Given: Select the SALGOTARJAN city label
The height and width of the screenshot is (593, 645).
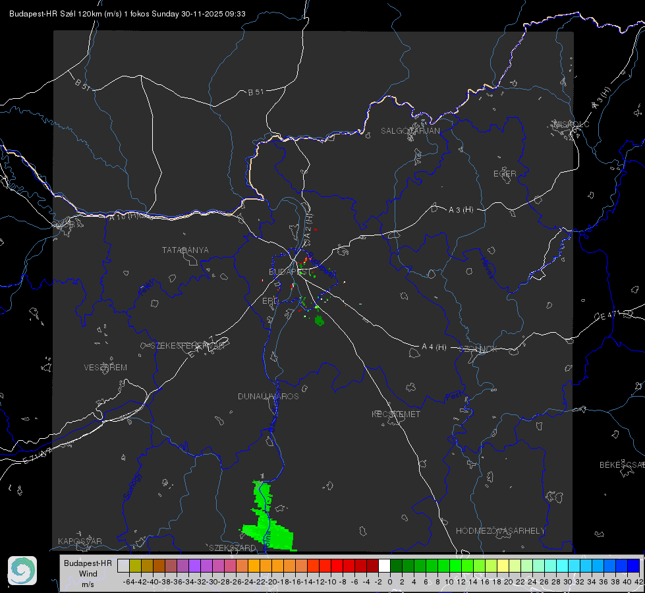Looking at the screenshot, I should pyautogui.click(x=410, y=131).
